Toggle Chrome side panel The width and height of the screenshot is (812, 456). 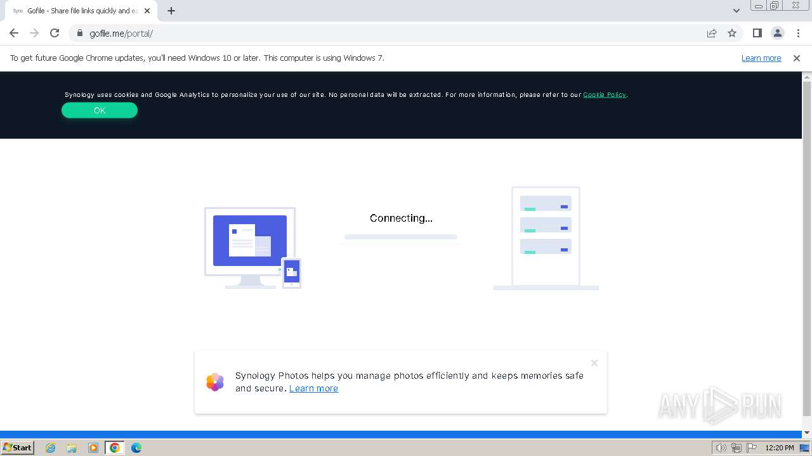tap(757, 33)
